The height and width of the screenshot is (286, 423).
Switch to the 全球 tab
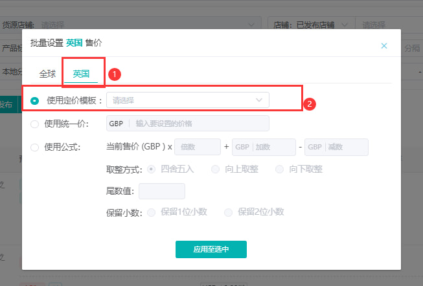coord(47,74)
